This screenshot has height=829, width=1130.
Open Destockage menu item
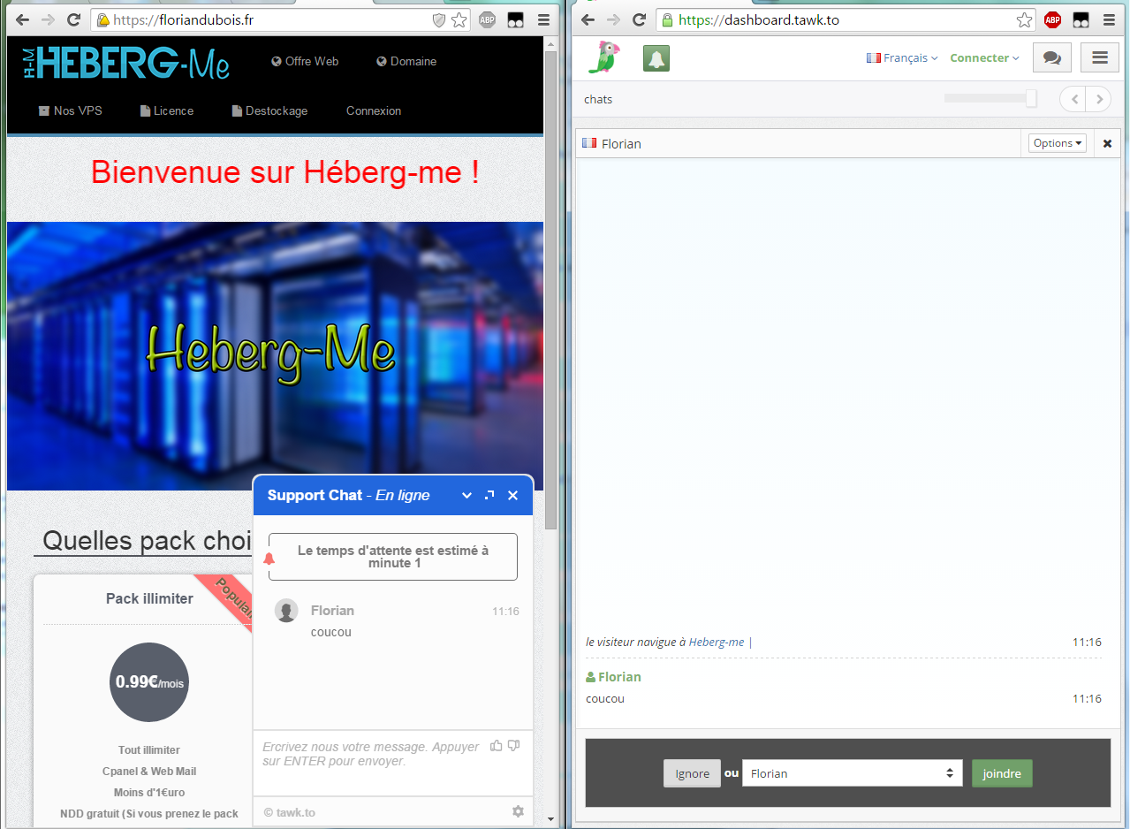tap(270, 110)
